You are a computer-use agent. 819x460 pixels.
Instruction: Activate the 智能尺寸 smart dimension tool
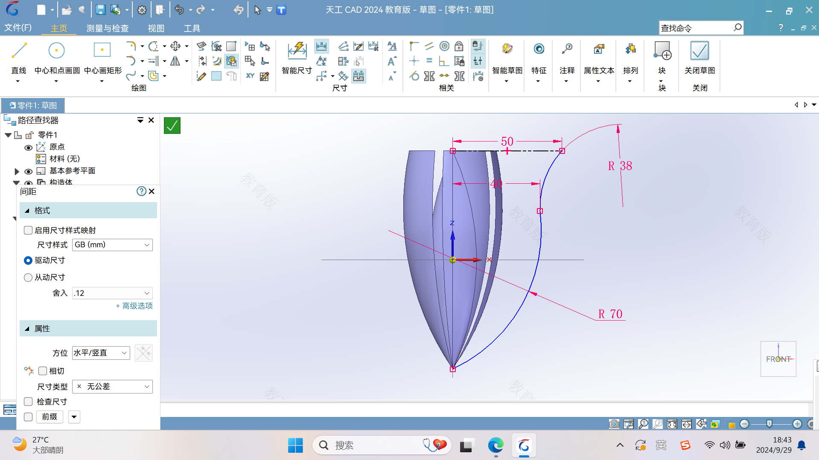[x=297, y=58]
